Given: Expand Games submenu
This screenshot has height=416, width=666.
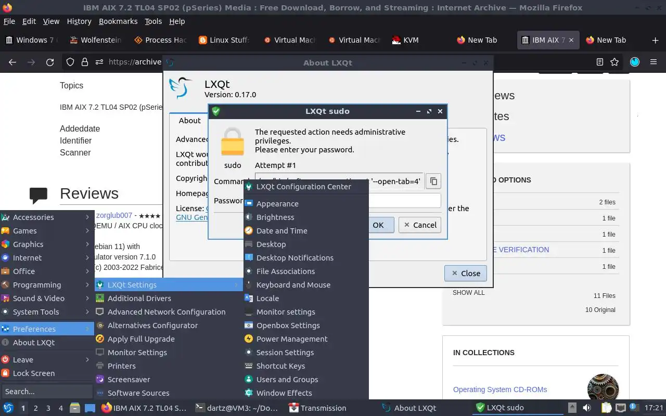Looking at the screenshot, I should [47, 231].
